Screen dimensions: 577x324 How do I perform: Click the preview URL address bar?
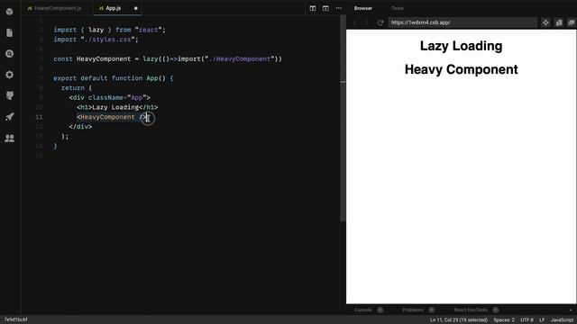463,22
